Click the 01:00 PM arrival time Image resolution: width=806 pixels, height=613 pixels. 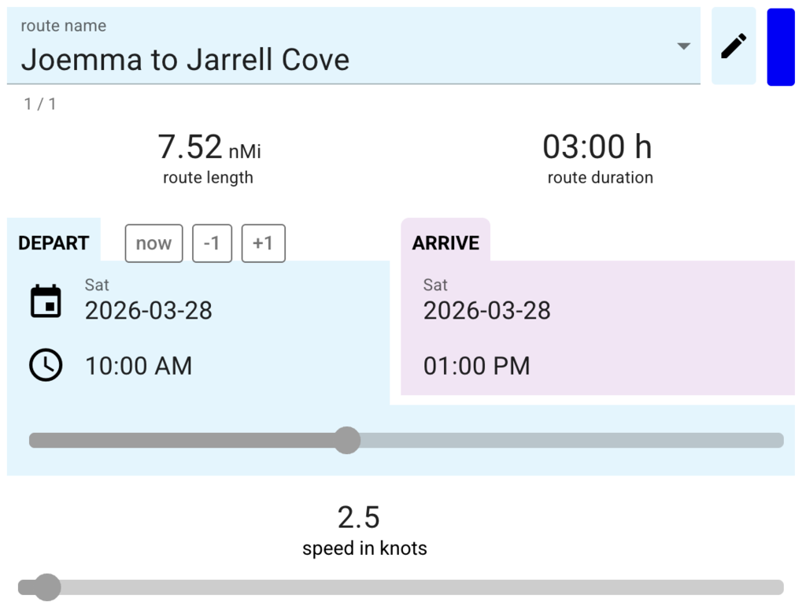click(476, 366)
